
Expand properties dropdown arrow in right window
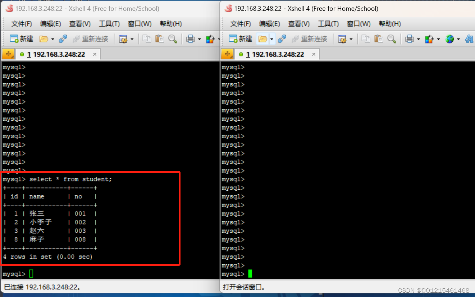coord(351,39)
